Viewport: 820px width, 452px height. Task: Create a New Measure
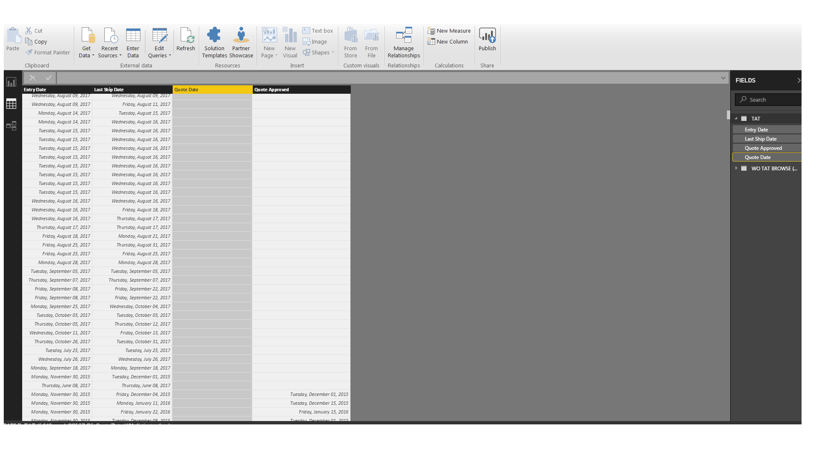pyautogui.click(x=449, y=31)
